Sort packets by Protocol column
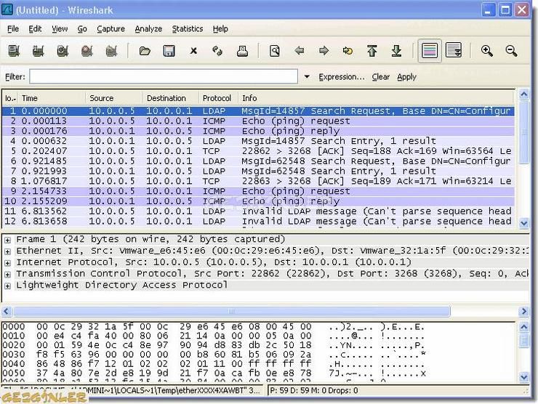Image resolution: width=538 pixels, height=404 pixels. point(219,98)
